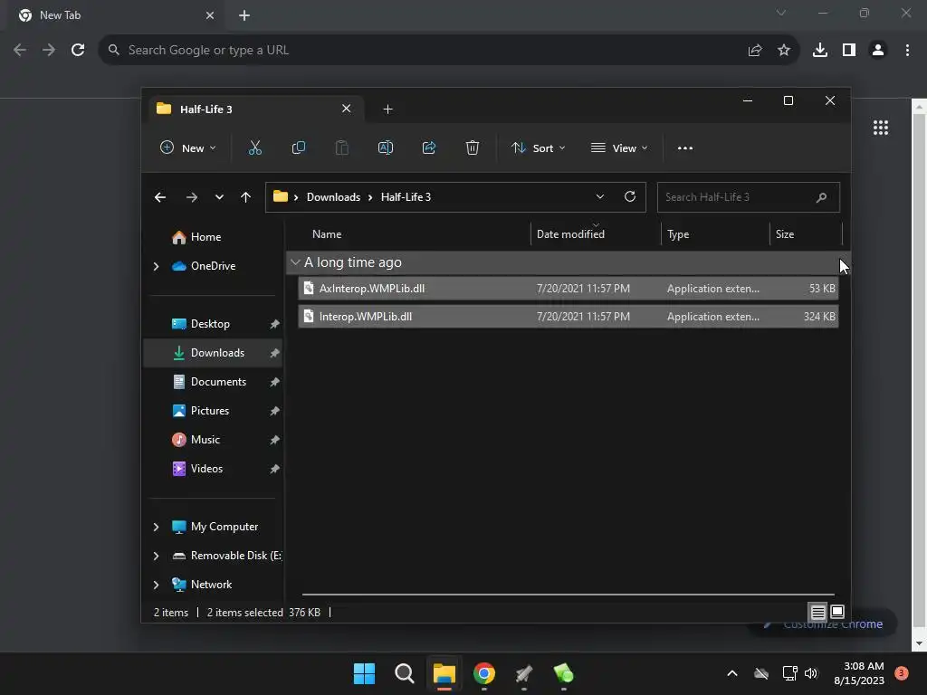Open the See more ellipsis menu
Image resolution: width=927 pixels, height=695 pixels.
685,148
